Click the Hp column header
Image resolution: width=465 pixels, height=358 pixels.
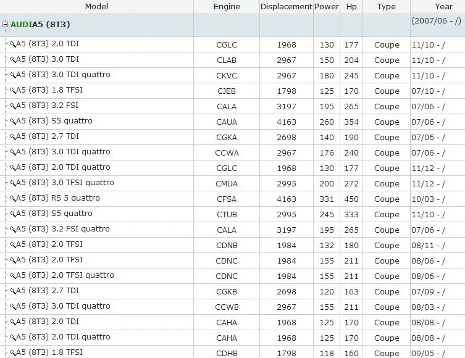pos(351,7)
